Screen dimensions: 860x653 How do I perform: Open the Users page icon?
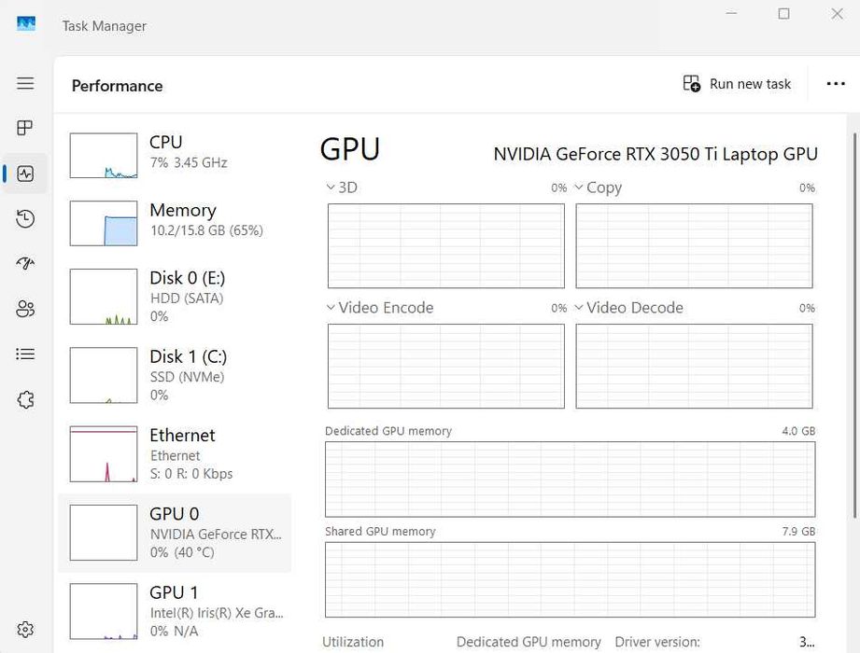point(25,309)
